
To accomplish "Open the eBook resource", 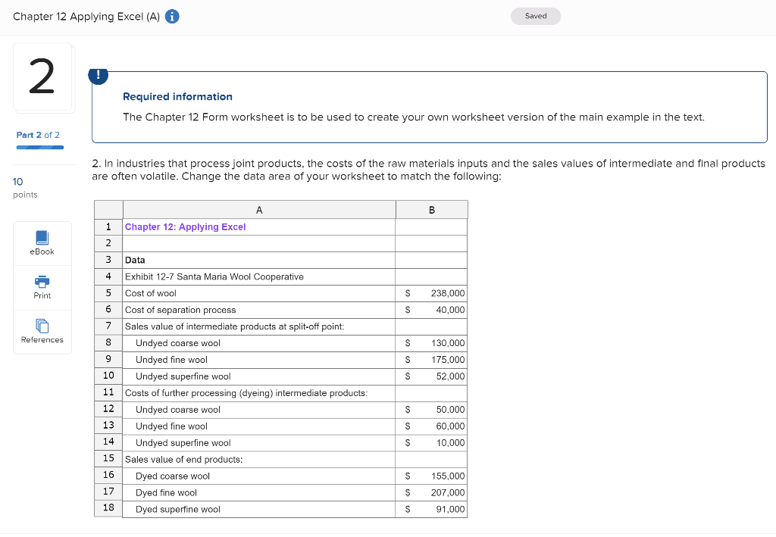I will 42,243.
